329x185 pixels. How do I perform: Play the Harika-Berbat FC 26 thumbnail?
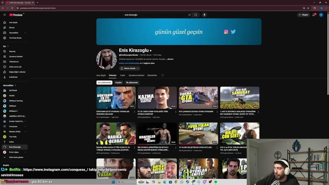[x=116, y=134]
